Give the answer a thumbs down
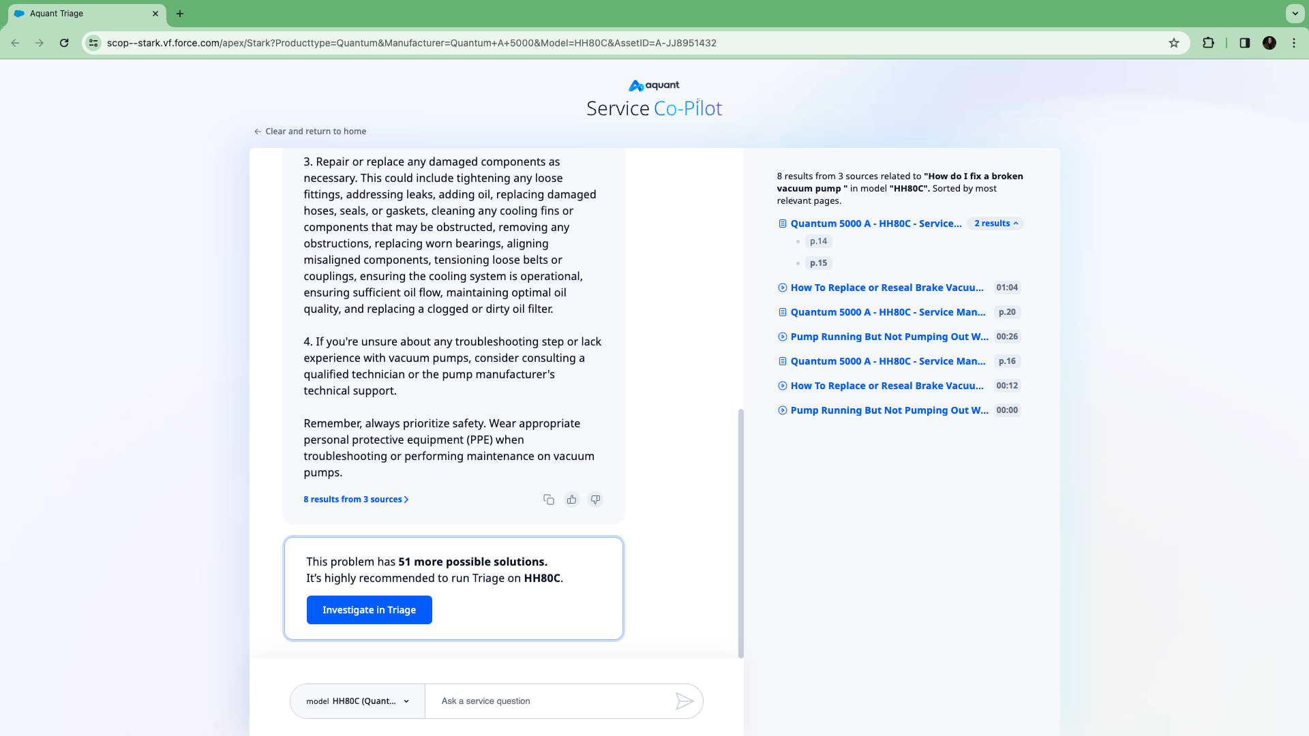Screen dimensions: 1309x736 (595, 500)
